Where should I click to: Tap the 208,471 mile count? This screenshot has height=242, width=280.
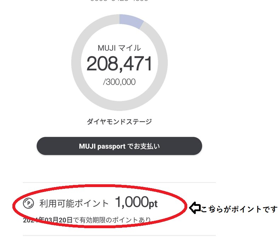(119, 63)
